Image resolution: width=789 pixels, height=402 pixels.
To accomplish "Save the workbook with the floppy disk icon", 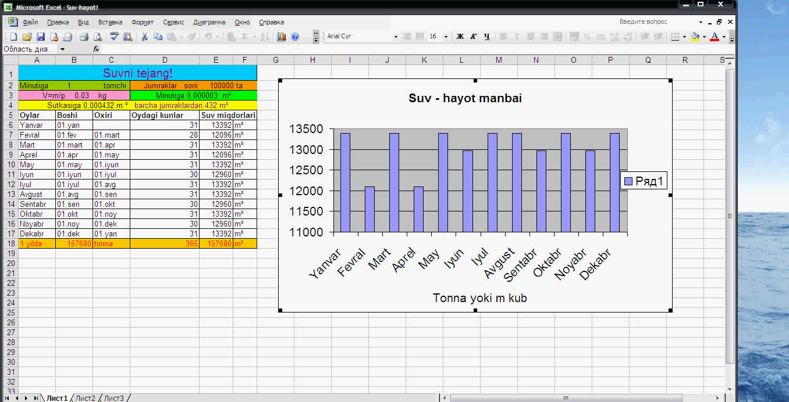I will tap(40, 37).
